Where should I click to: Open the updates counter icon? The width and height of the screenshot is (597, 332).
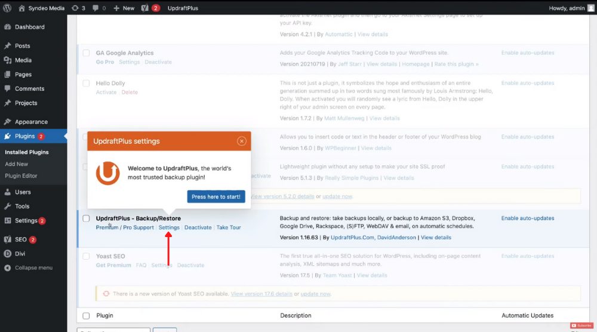pos(75,8)
